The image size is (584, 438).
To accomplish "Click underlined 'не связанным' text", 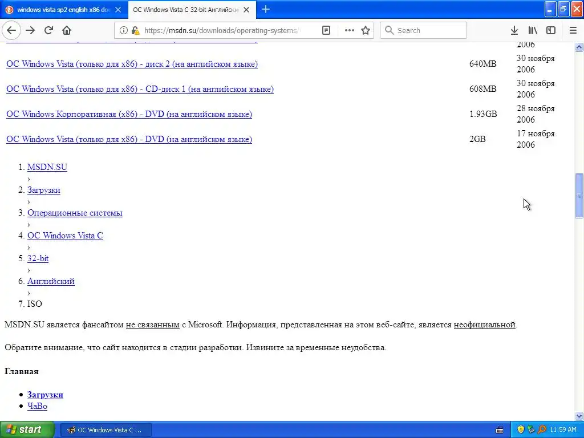I will 153,325.
